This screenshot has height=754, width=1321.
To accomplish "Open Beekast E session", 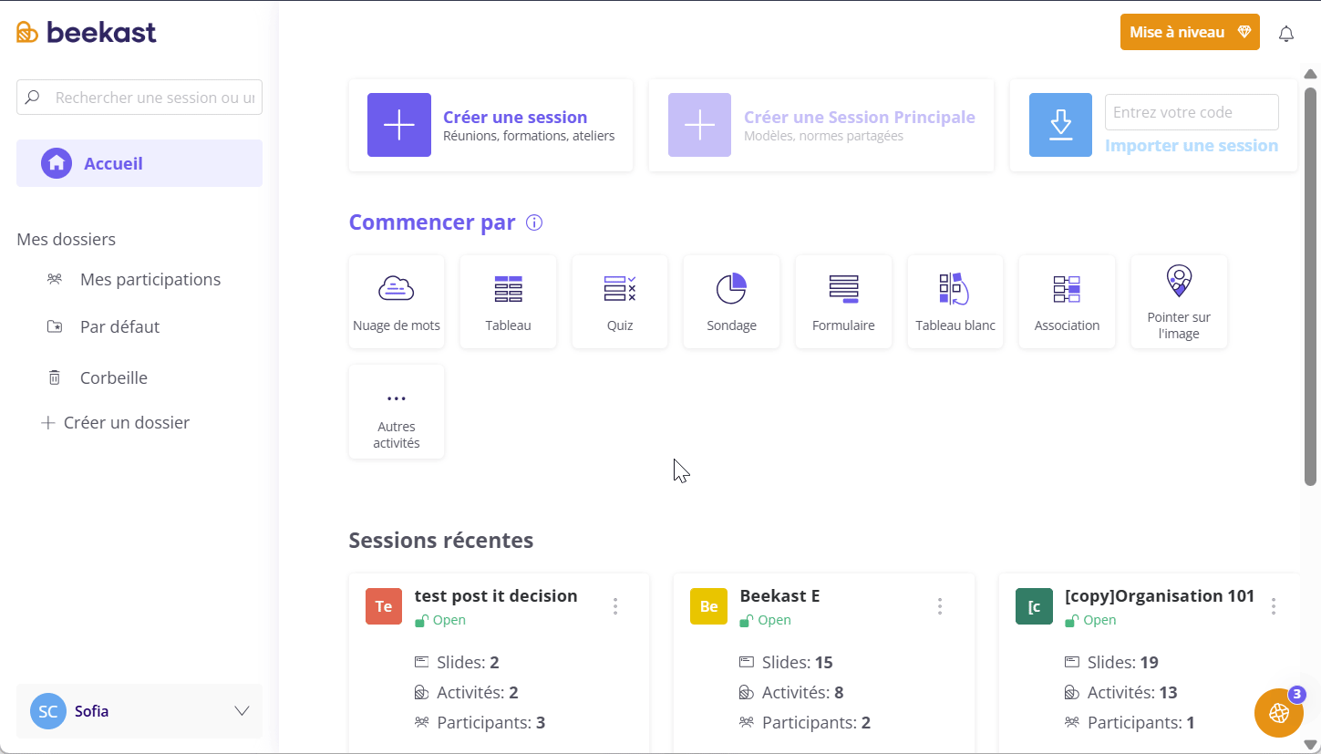I will pyautogui.click(x=779, y=595).
